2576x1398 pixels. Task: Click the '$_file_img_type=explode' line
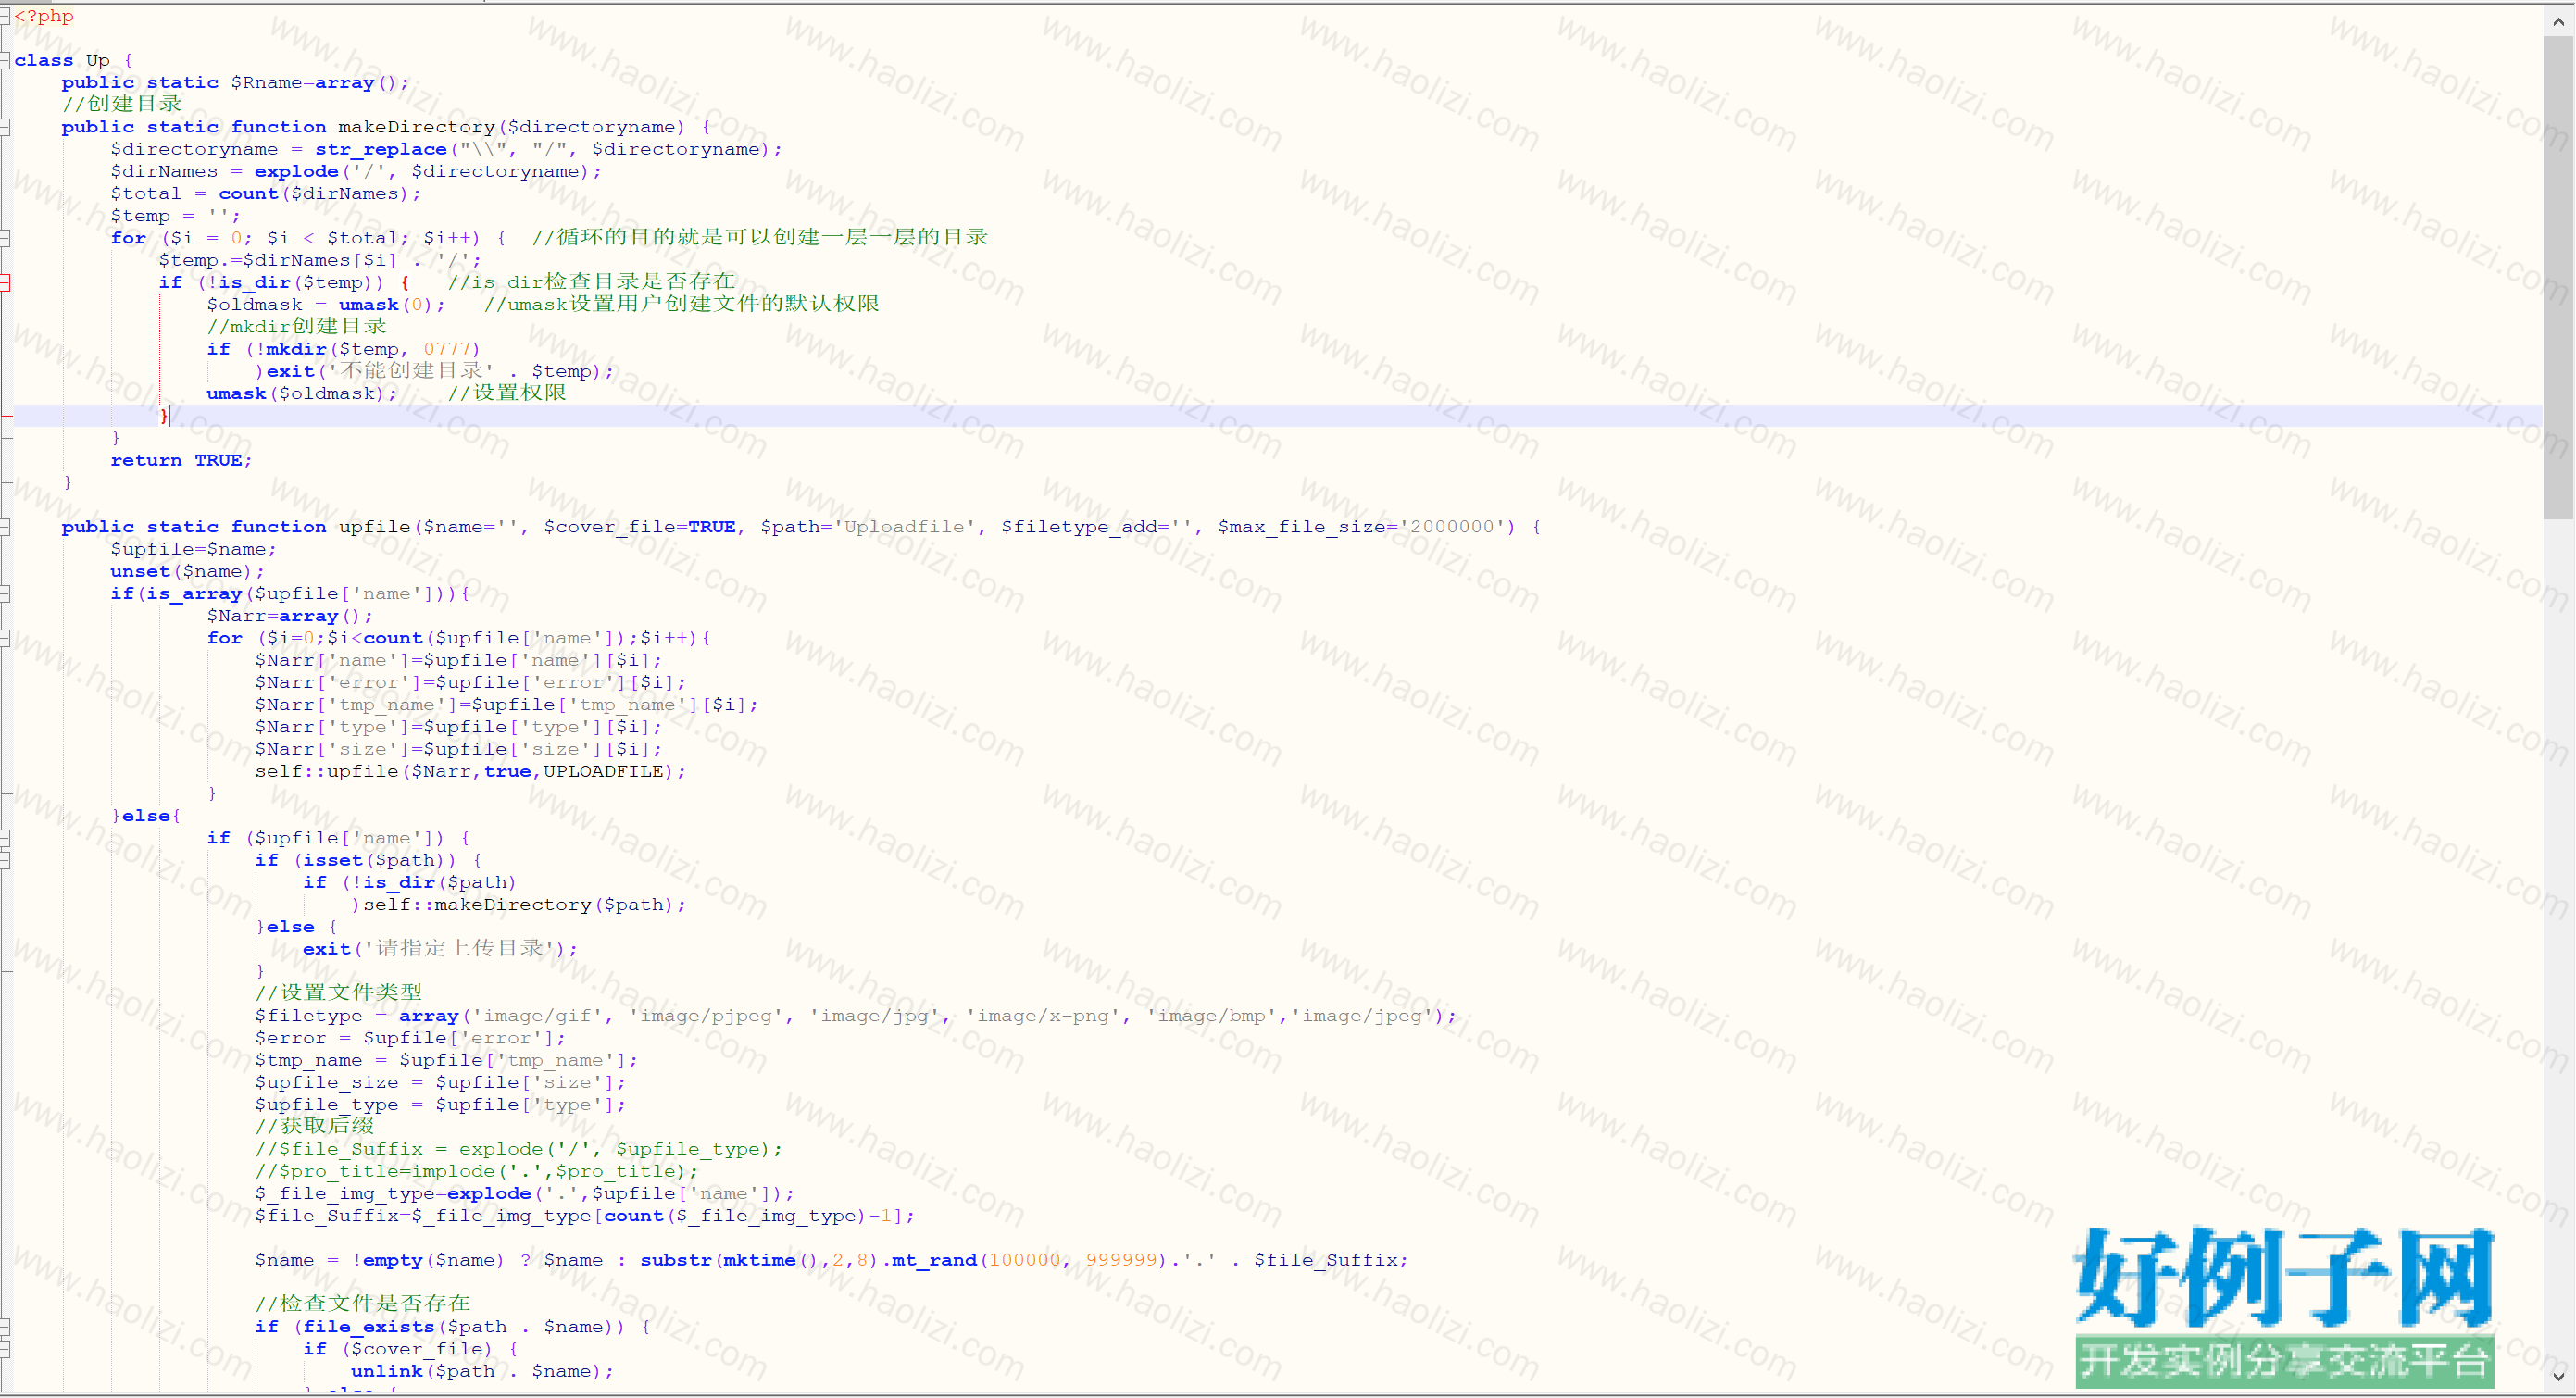pos(525,1194)
